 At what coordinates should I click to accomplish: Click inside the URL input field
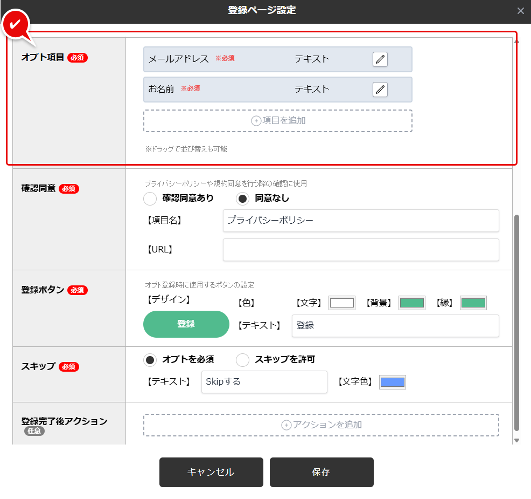click(x=360, y=249)
